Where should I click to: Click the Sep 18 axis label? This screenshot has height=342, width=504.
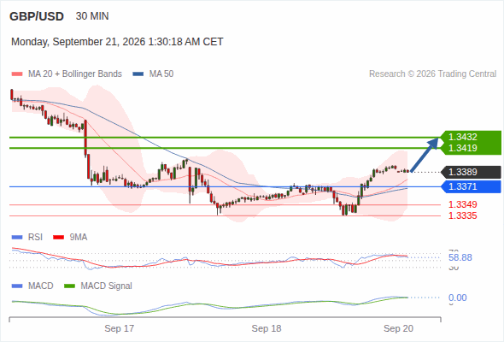pyautogui.click(x=267, y=328)
